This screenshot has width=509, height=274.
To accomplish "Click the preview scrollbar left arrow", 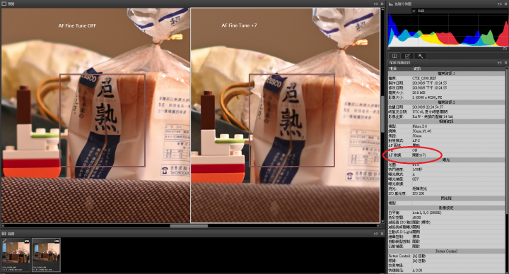I will pos(3,226).
